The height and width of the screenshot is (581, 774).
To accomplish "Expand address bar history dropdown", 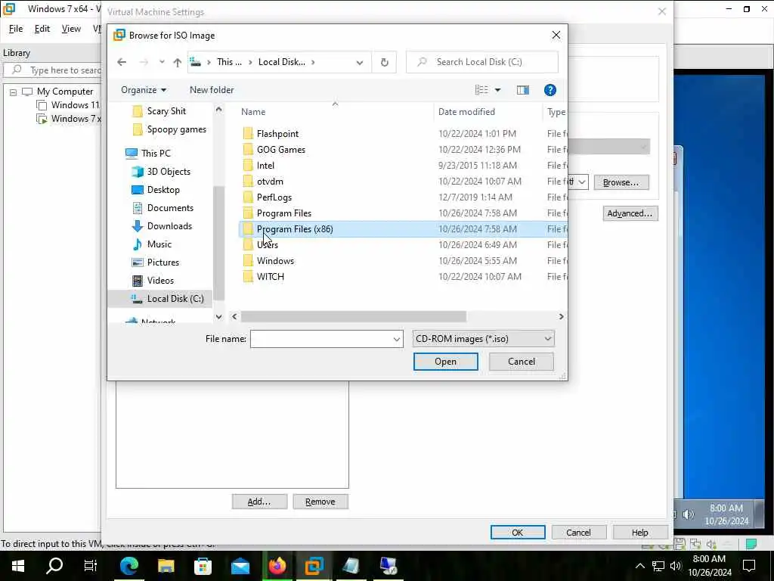I will pyautogui.click(x=360, y=62).
